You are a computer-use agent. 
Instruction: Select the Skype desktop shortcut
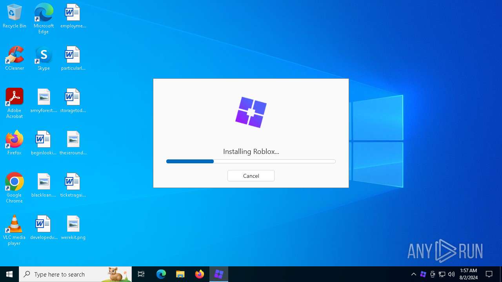tap(44, 59)
